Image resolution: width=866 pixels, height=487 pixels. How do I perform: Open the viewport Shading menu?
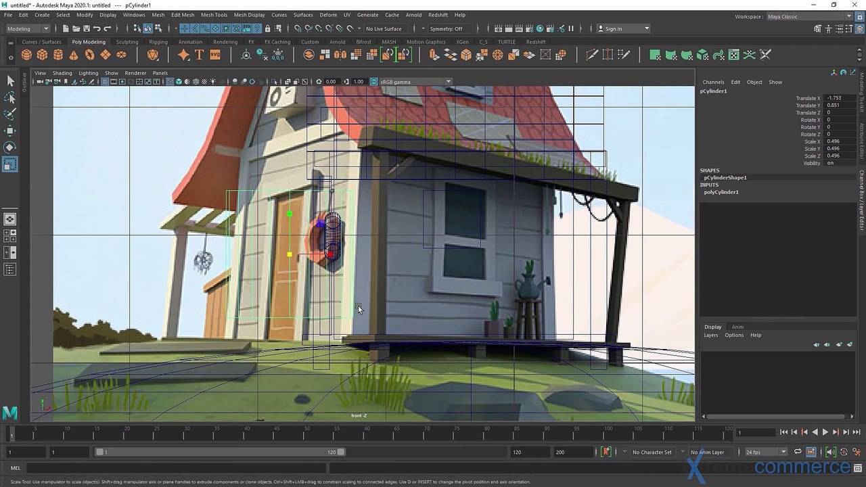62,73
